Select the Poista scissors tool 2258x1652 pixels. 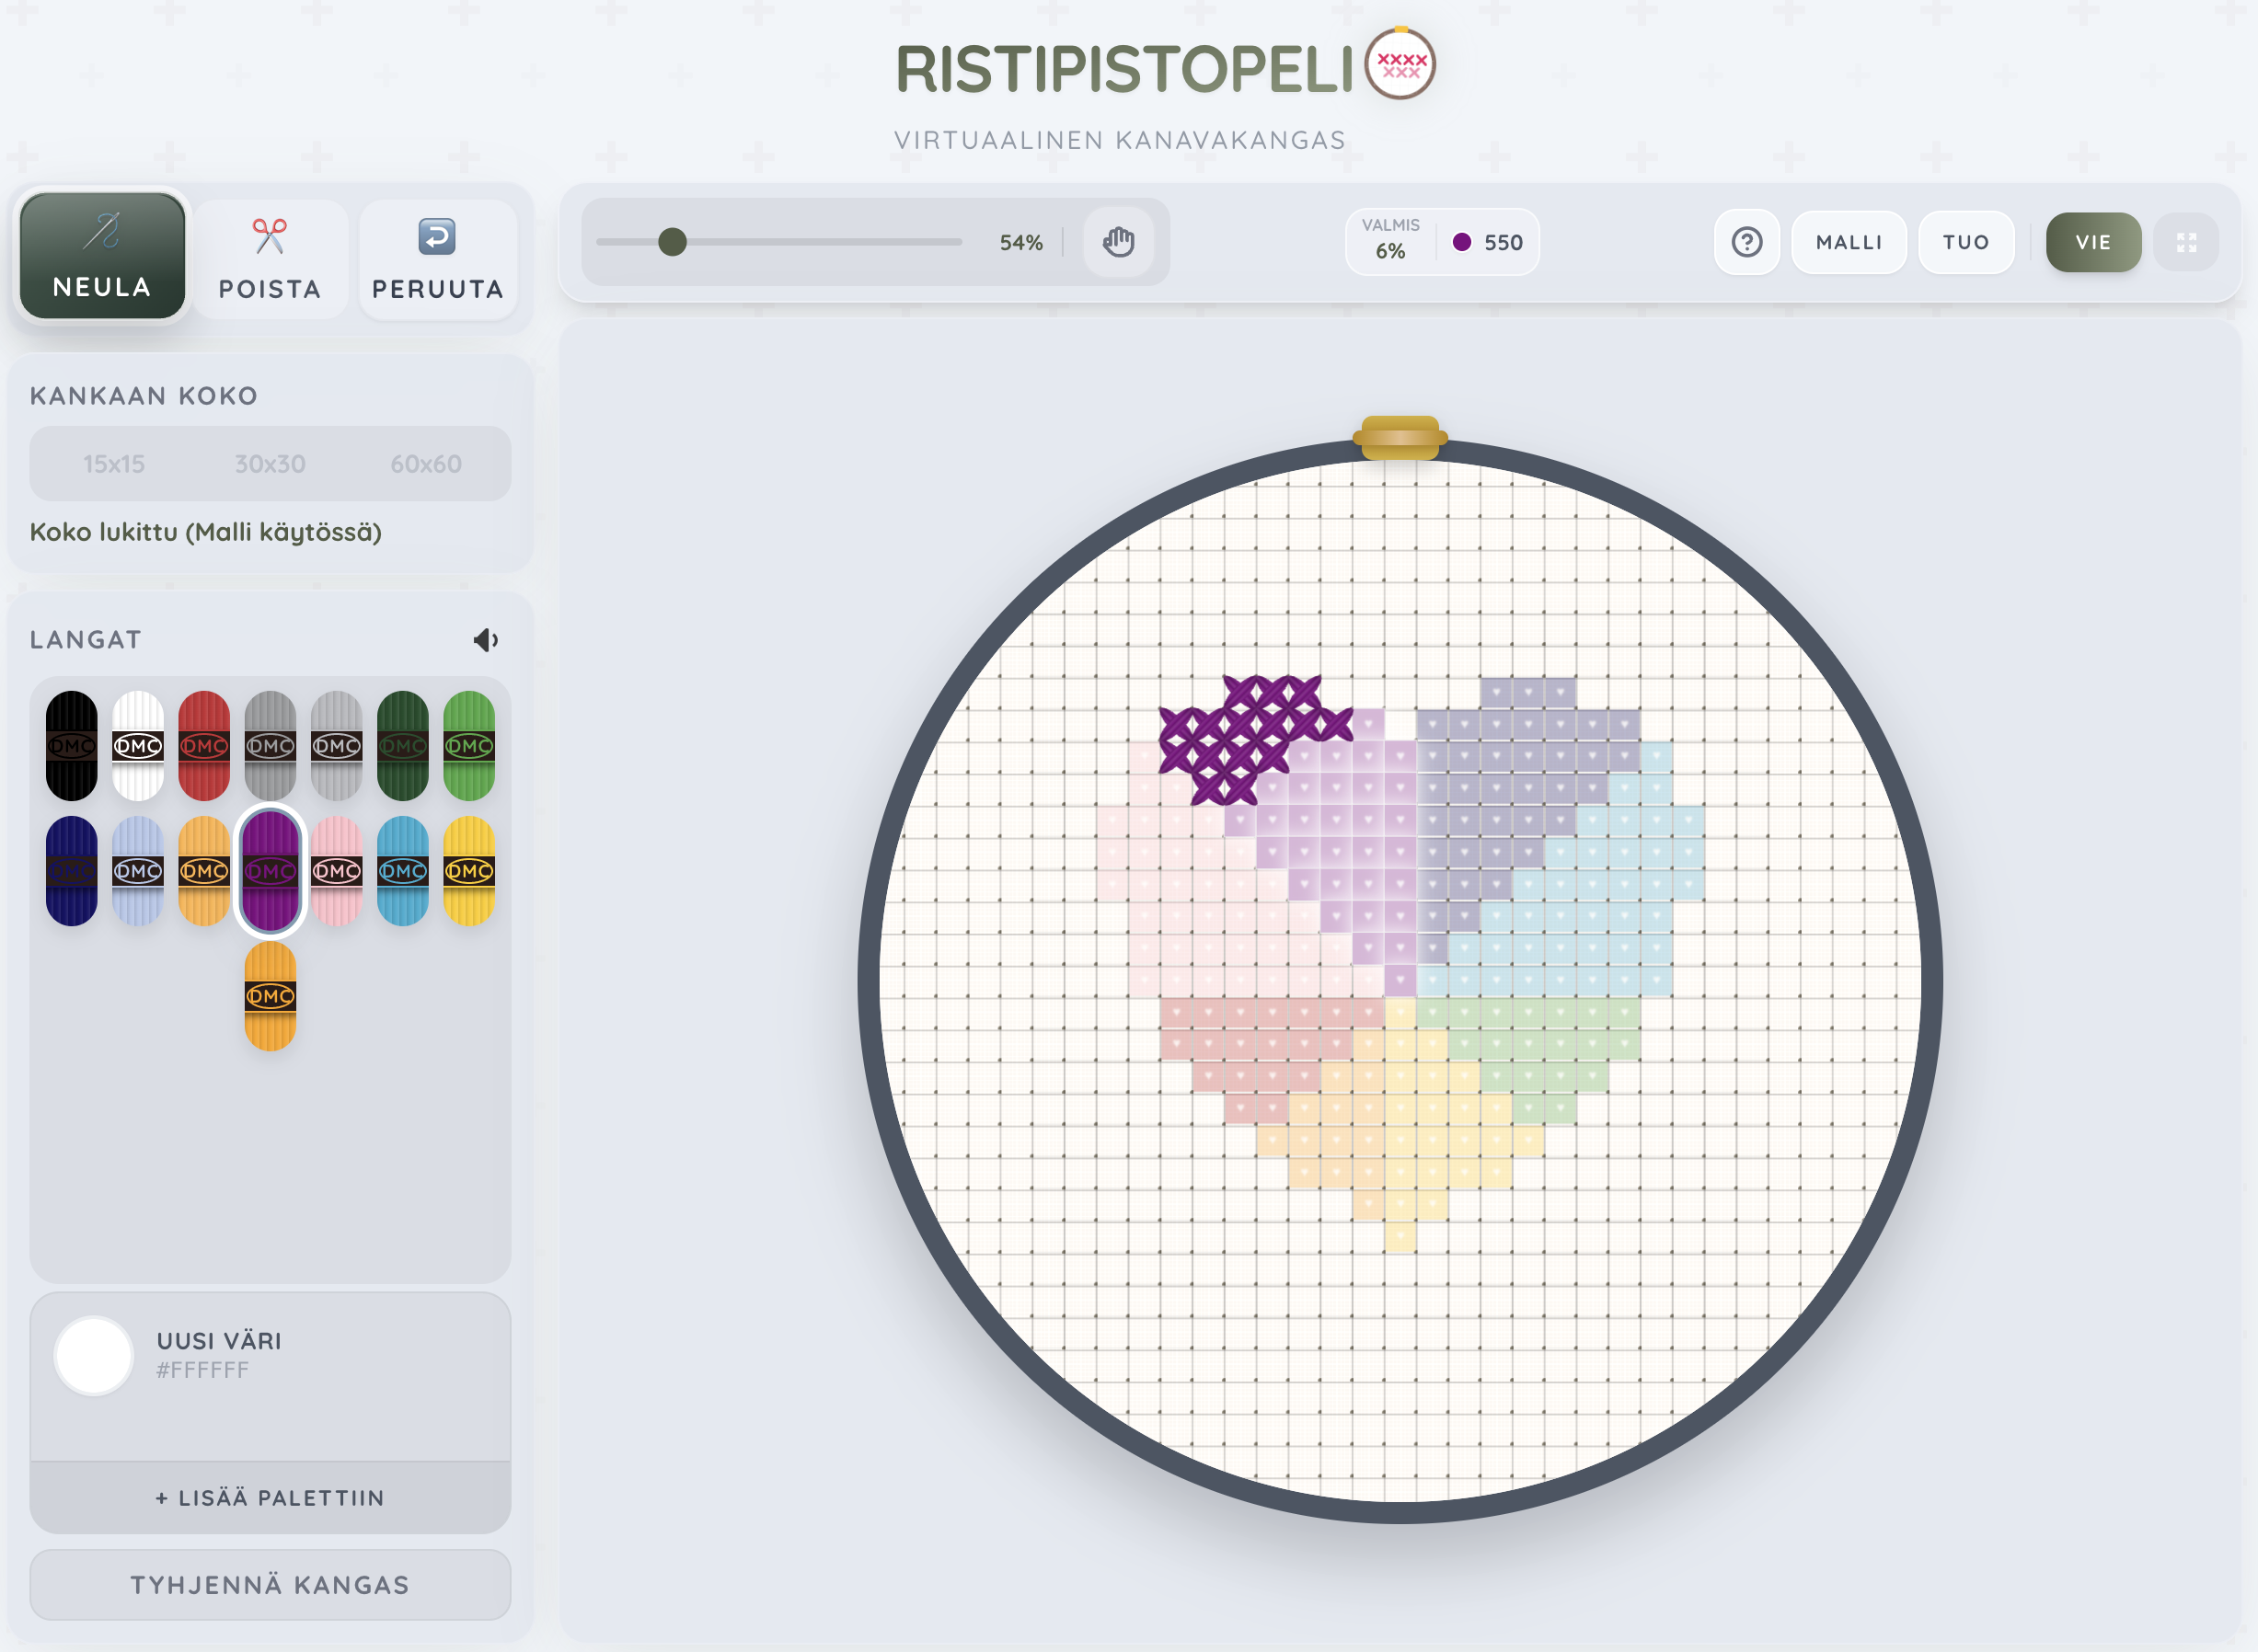tap(271, 260)
